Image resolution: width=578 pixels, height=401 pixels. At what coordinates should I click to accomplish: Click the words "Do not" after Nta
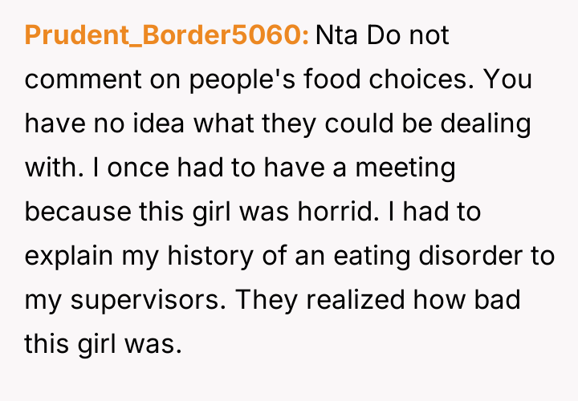pyautogui.click(x=409, y=35)
